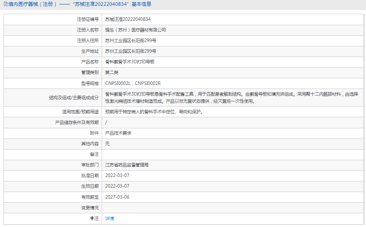This screenshot has height=227, width=366.
Task: Select the registration number value 苏械注准20222040834
Action: [x=128, y=19]
